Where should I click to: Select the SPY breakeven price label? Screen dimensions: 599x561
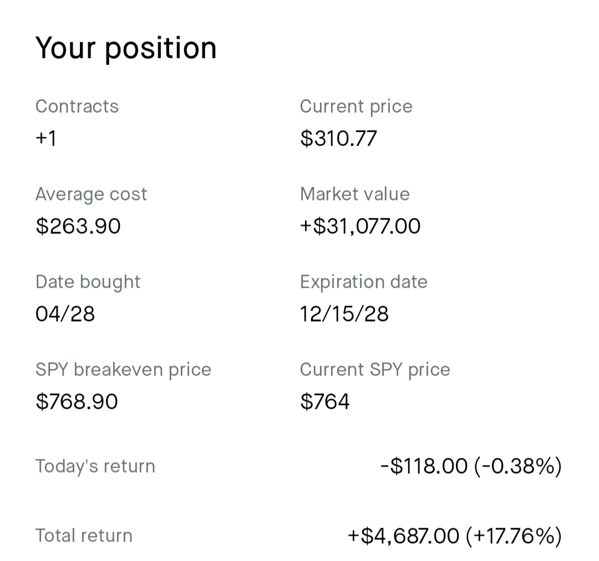click(x=123, y=370)
